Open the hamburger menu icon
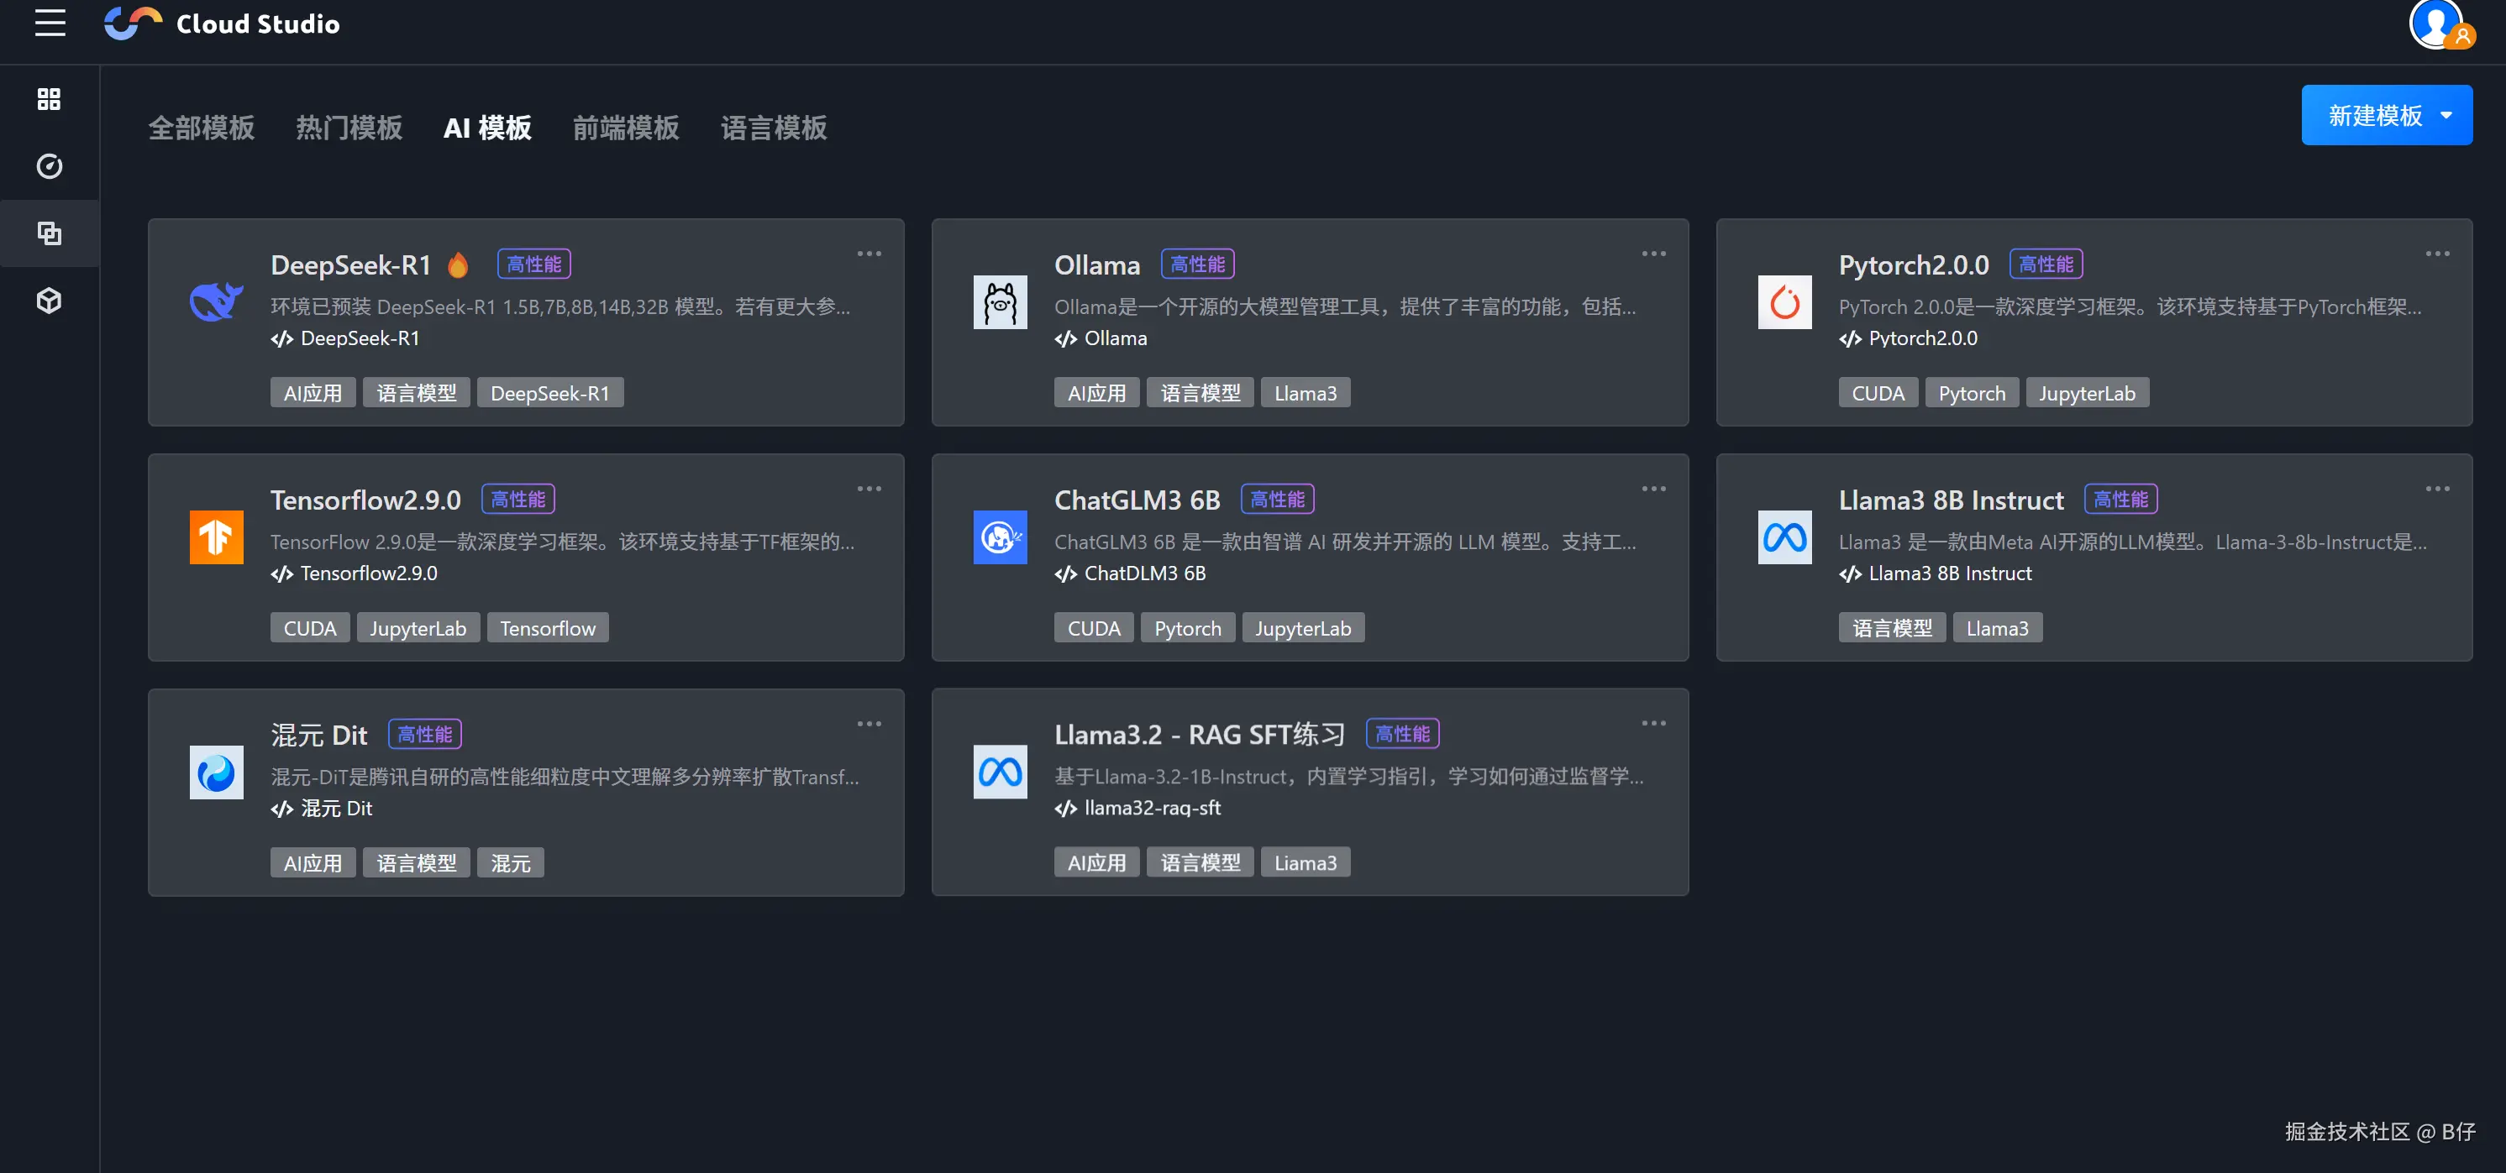Viewport: 2506px width, 1173px height. click(50, 24)
